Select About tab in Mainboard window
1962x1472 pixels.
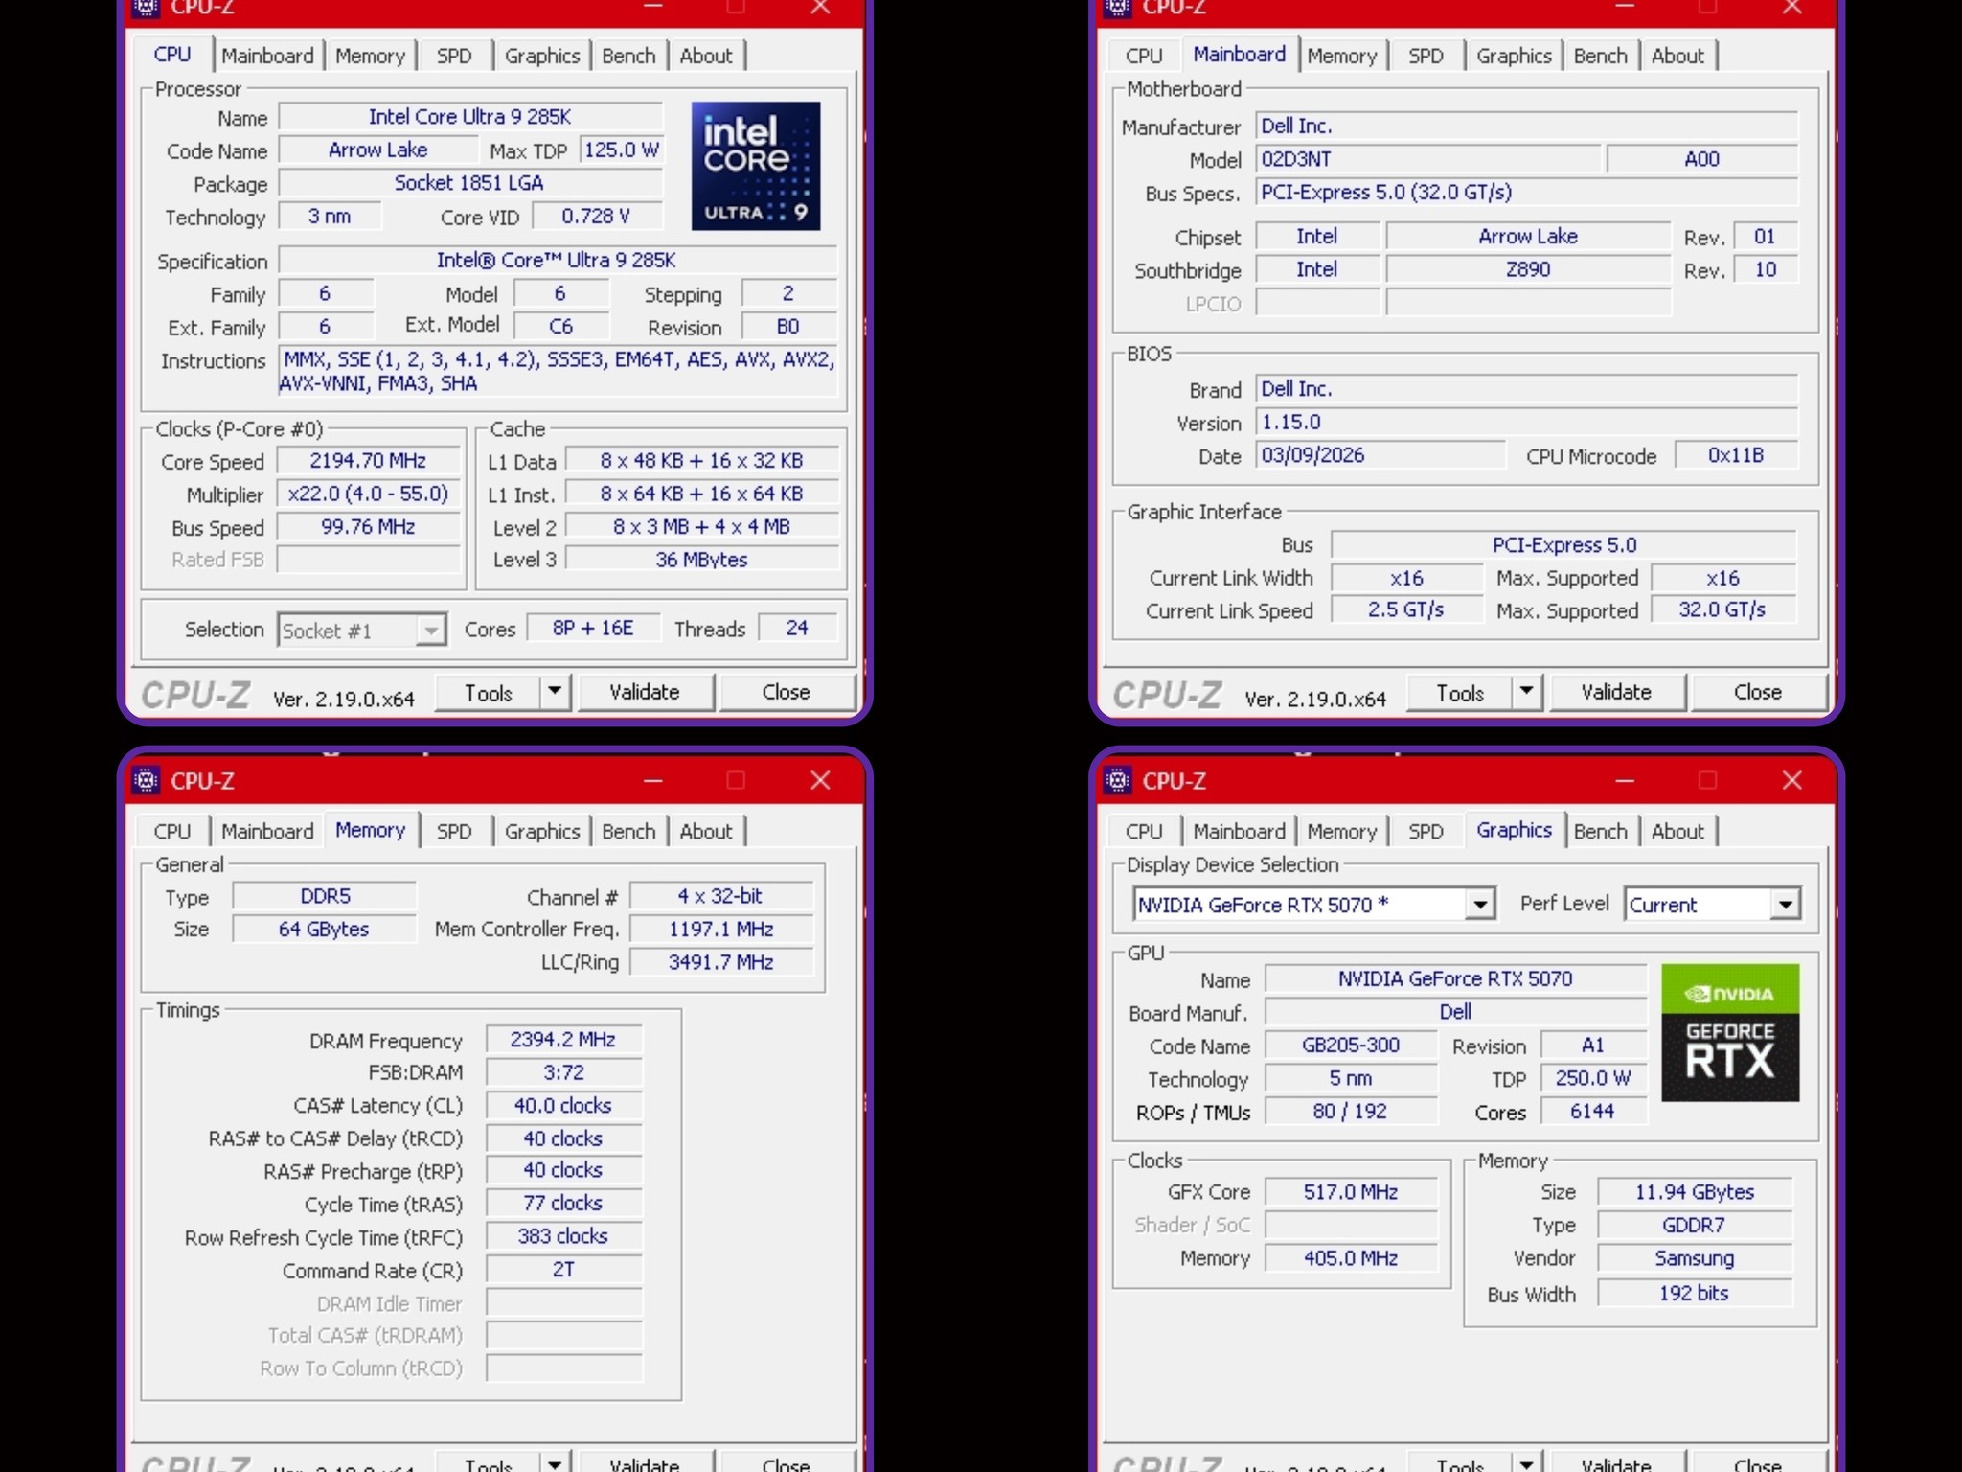[1677, 56]
